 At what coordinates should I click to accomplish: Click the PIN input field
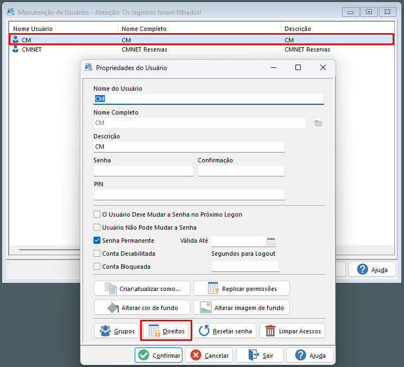click(x=190, y=195)
